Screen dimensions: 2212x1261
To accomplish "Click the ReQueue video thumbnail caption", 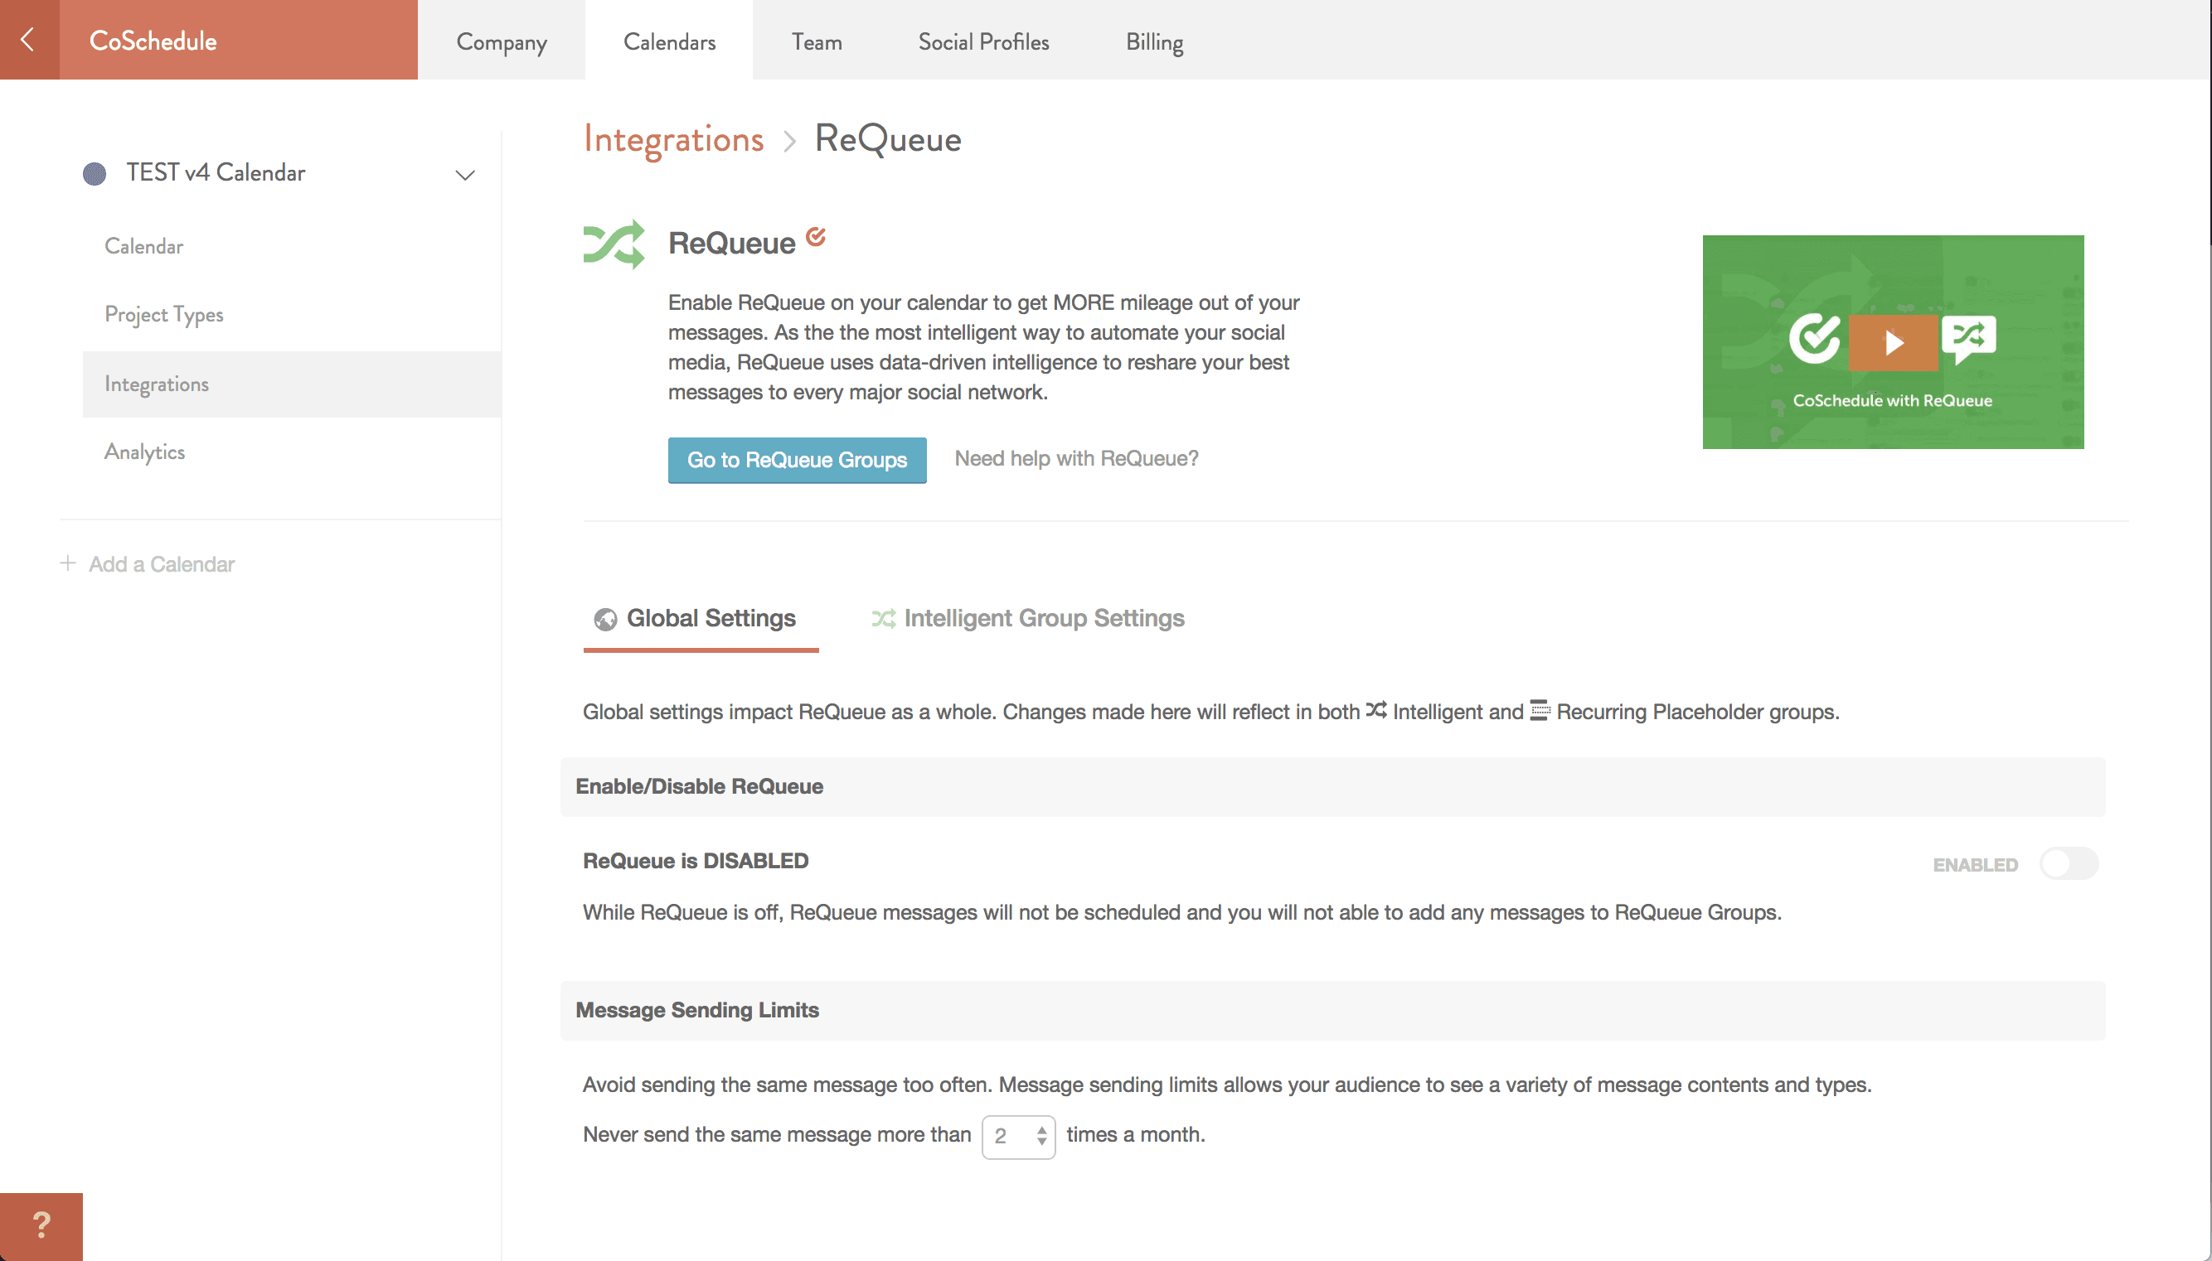I will pyautogui.click(x=1891, y=400).
